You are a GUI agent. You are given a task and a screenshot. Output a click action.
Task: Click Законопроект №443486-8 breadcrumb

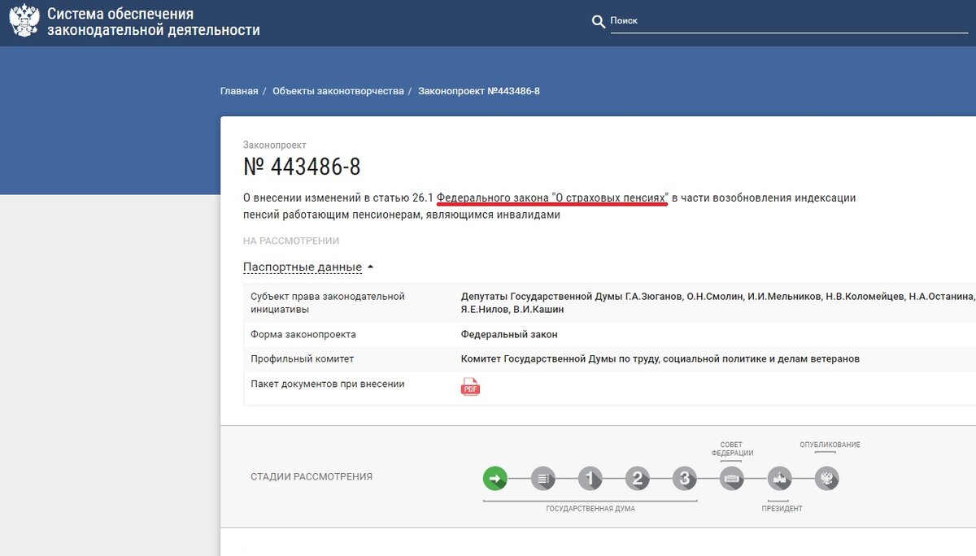(x=479, y=91)
